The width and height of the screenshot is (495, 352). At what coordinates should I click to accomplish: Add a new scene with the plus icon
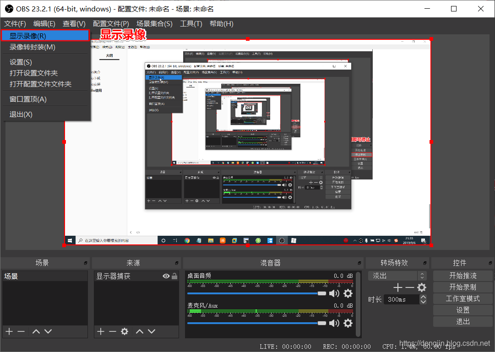[9, 331]
